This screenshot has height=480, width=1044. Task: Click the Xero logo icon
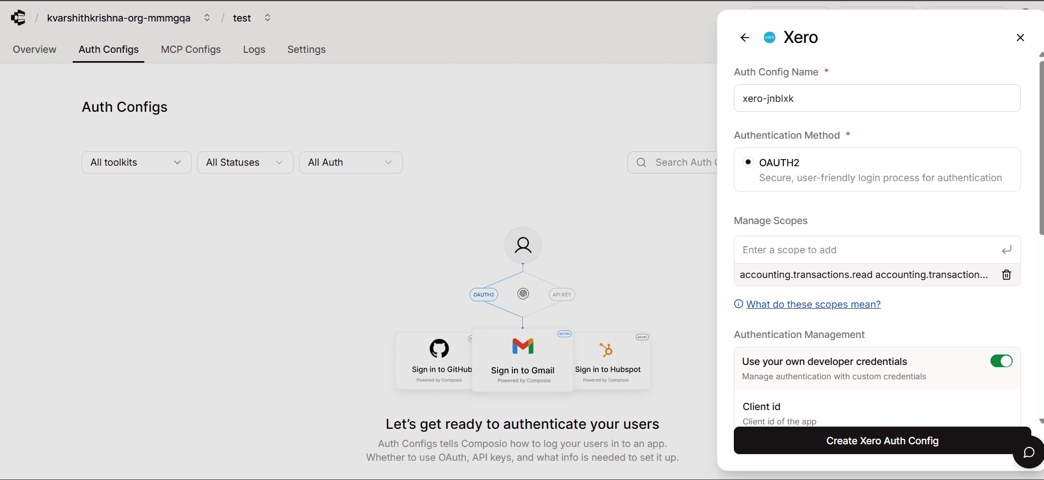(x=770, y=37)
